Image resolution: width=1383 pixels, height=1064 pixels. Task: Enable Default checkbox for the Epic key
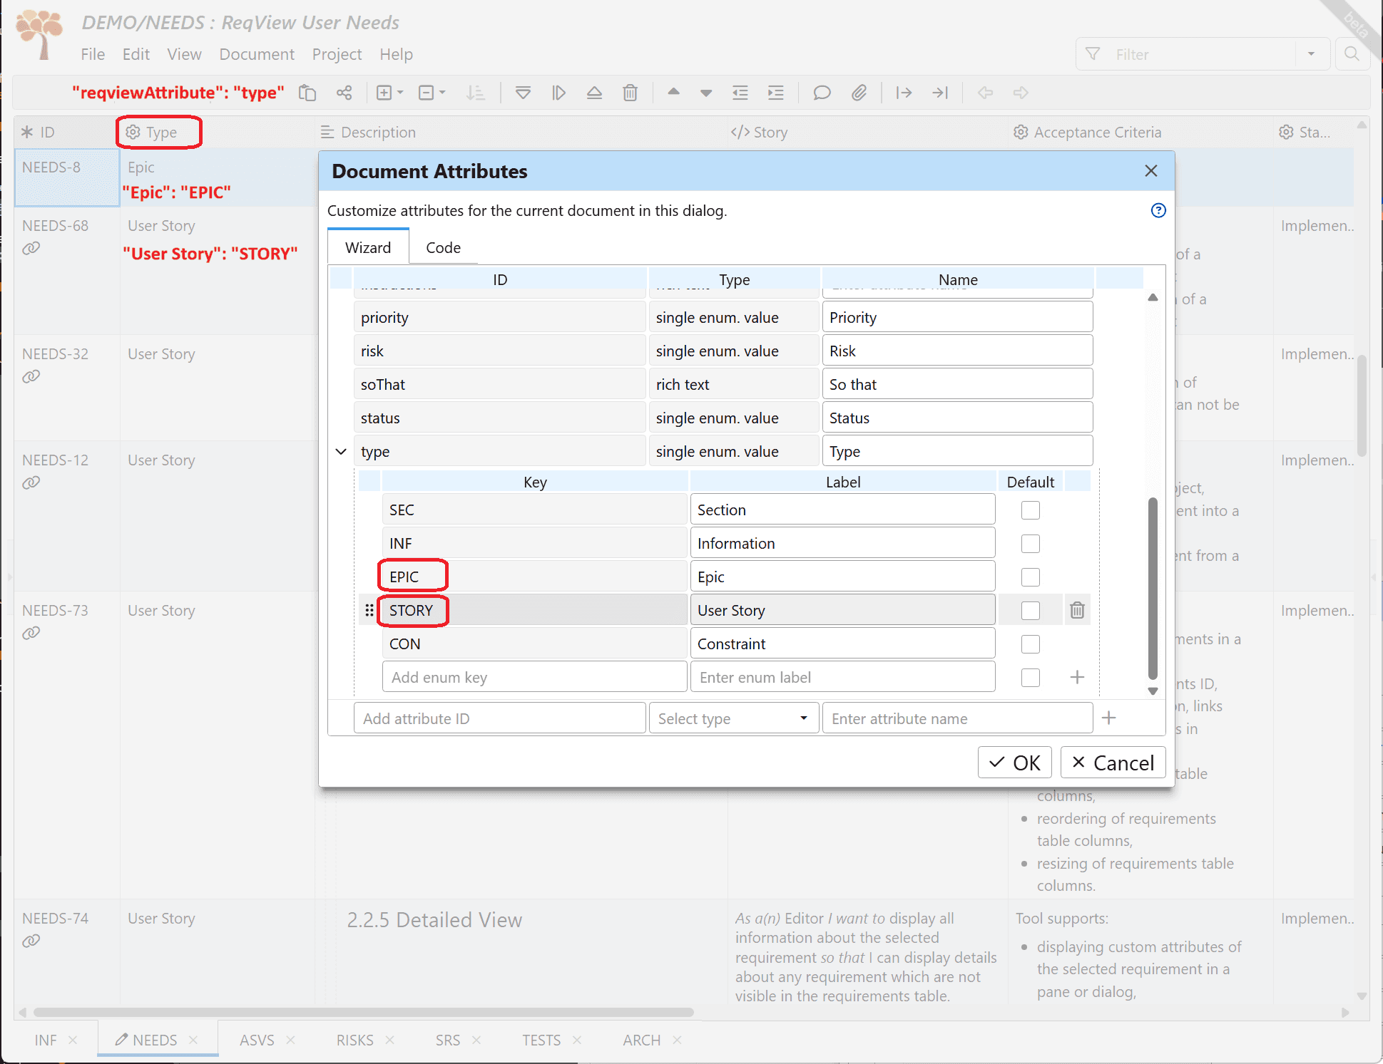tap(1030, 577)
